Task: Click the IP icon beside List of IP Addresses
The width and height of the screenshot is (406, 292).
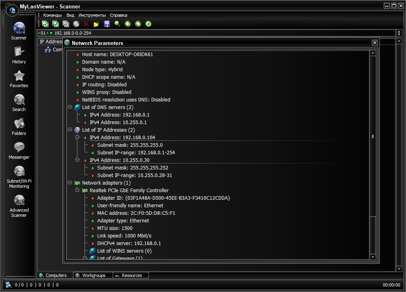Action: tap(77, 130)
